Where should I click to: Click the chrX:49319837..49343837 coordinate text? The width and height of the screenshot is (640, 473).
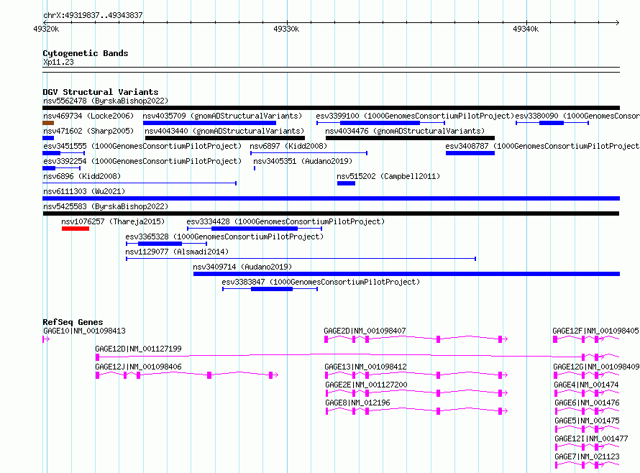tap(93, 15)
